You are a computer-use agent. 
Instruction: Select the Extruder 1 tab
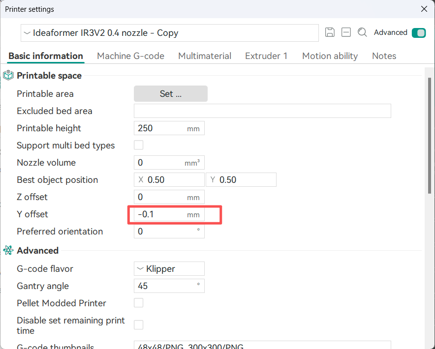click(x=266, y=56)
